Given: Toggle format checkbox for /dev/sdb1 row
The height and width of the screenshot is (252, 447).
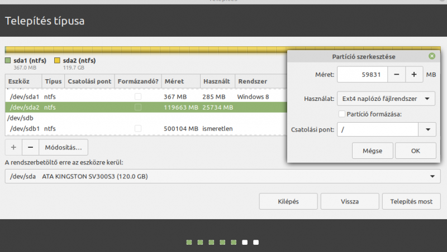Looking at the screenshot, I should click(138, 129).
